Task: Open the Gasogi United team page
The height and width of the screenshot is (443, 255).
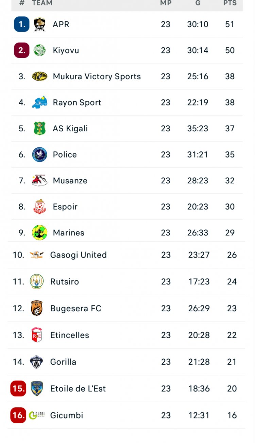Action: (78, 255)
